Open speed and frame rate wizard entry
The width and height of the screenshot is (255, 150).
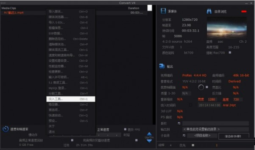71,55
